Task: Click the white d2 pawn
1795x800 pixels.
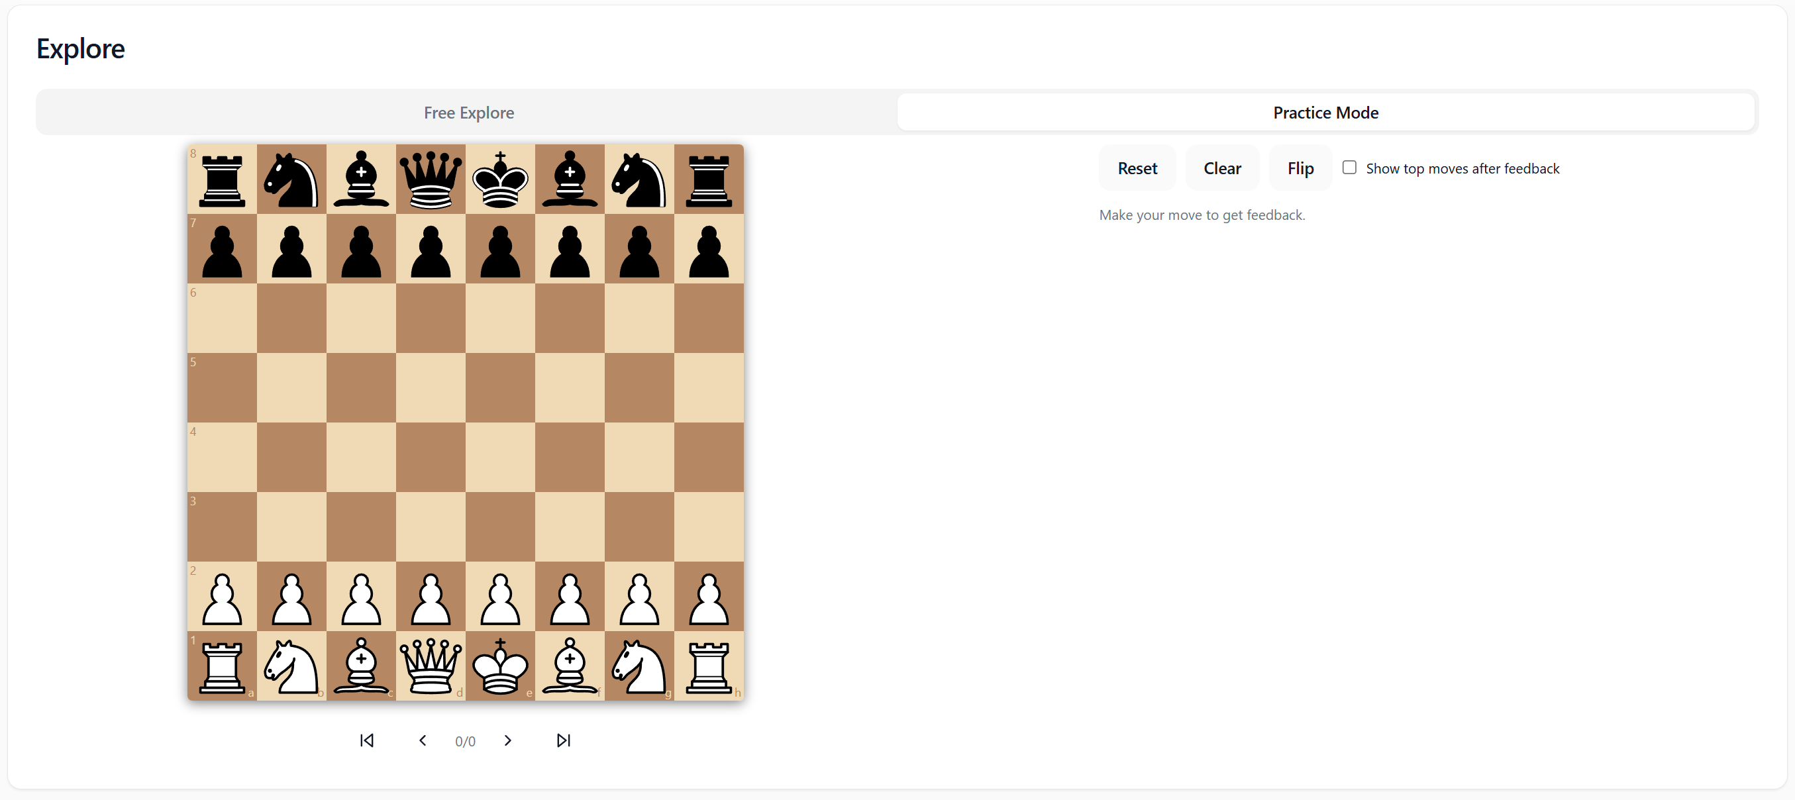Action: click(x=431, y=597)
